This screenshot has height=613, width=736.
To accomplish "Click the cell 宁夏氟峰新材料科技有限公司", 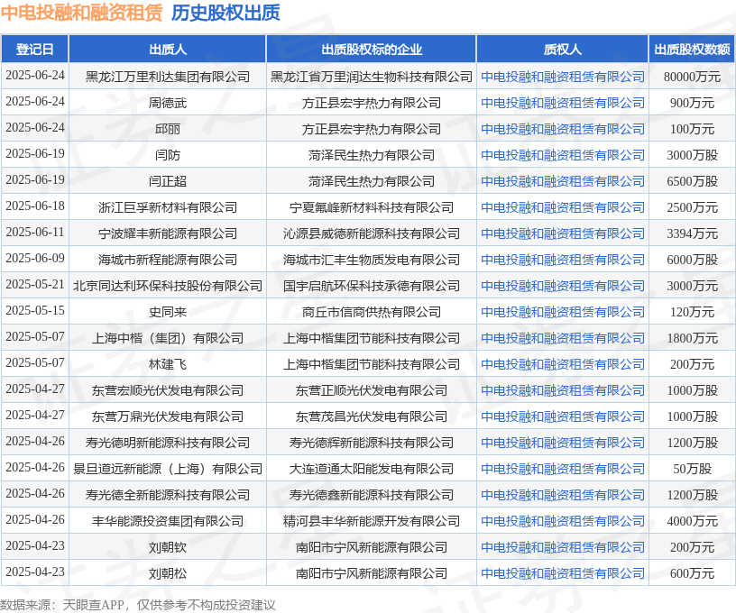I will pos(372,207).
